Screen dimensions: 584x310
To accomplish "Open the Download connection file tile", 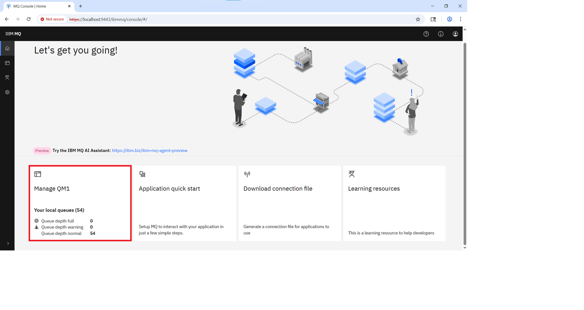I will (290, 203).
